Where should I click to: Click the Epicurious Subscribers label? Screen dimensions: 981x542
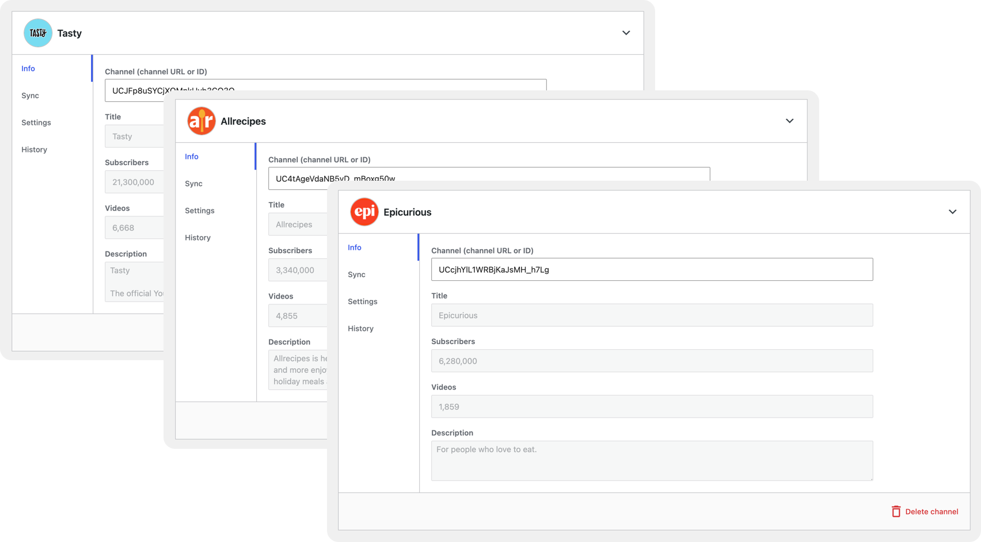tap(453, 341)
